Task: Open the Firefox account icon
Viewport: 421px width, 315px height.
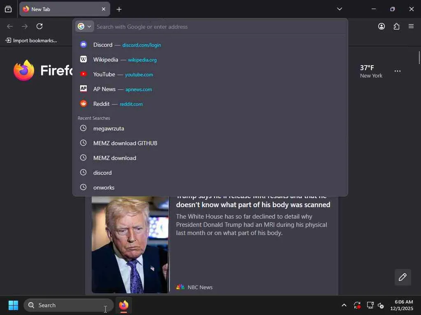Action: coord(381,26)
